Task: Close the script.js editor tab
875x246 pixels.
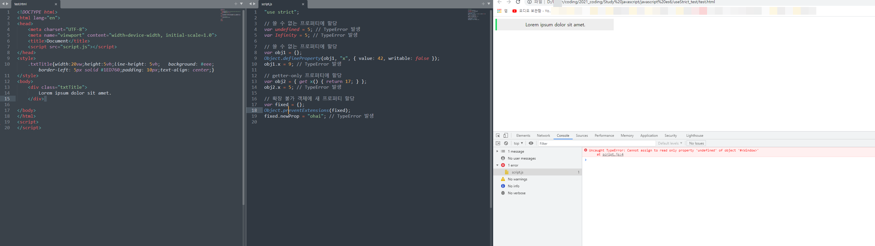Action: 303,4
